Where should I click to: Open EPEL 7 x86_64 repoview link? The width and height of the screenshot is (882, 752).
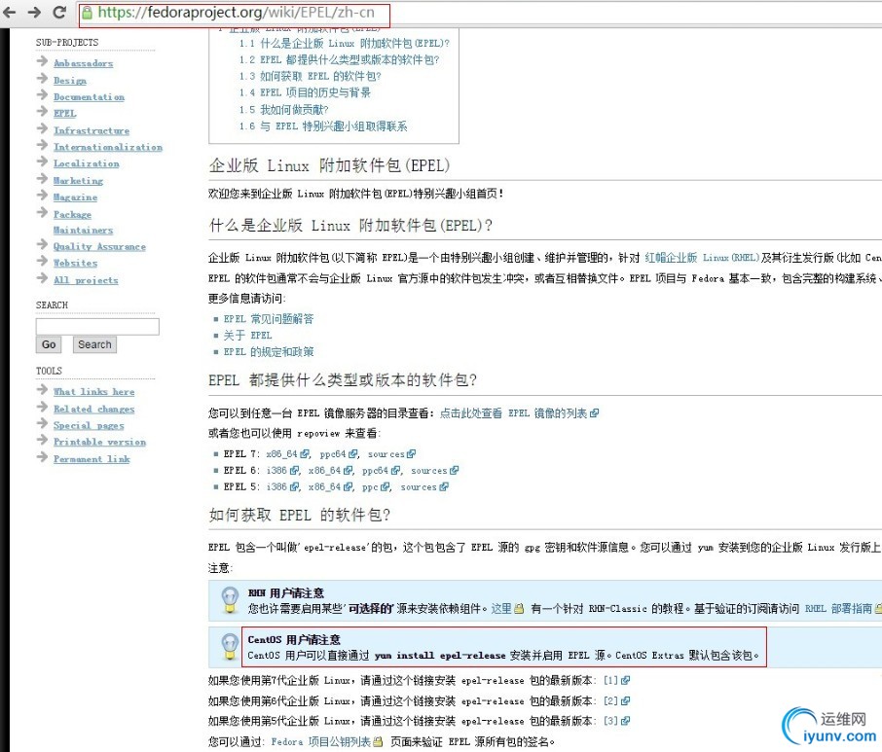(287, 453)
